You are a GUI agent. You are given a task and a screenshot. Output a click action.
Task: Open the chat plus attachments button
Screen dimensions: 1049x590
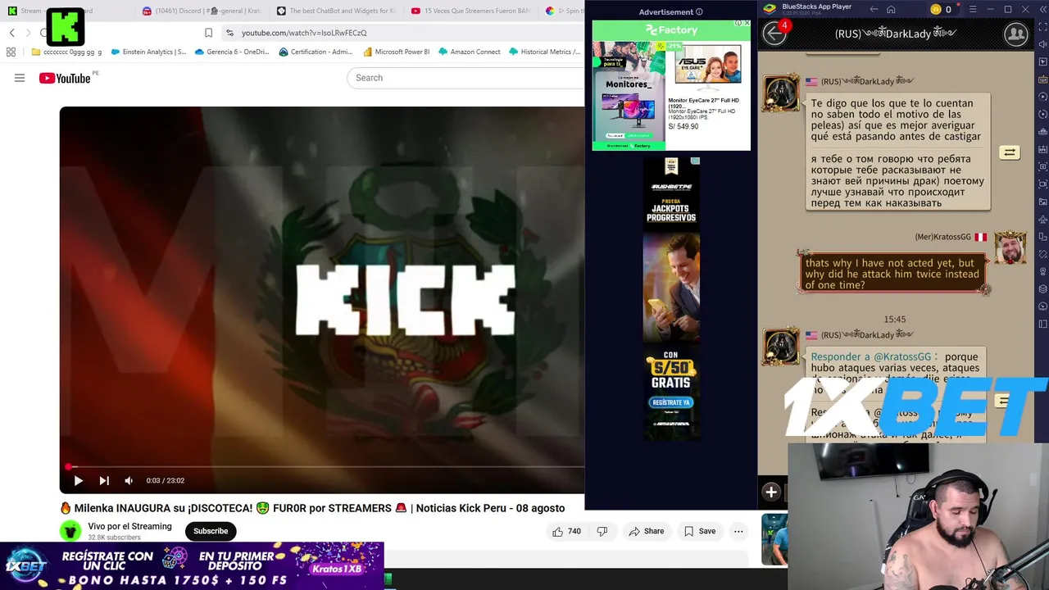771,492
